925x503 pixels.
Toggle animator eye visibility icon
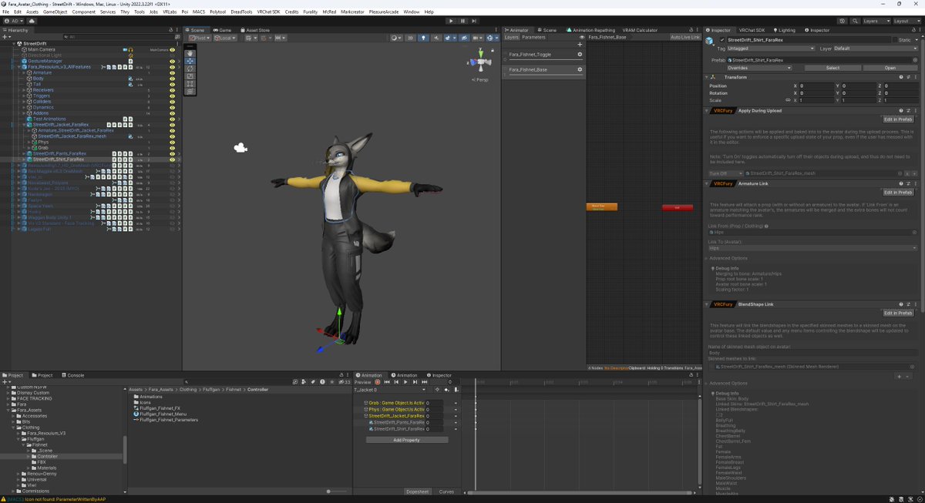[x=581, y=37]
